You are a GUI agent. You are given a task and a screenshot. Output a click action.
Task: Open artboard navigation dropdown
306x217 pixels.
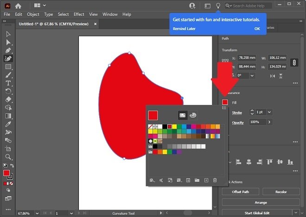point(71,213)
